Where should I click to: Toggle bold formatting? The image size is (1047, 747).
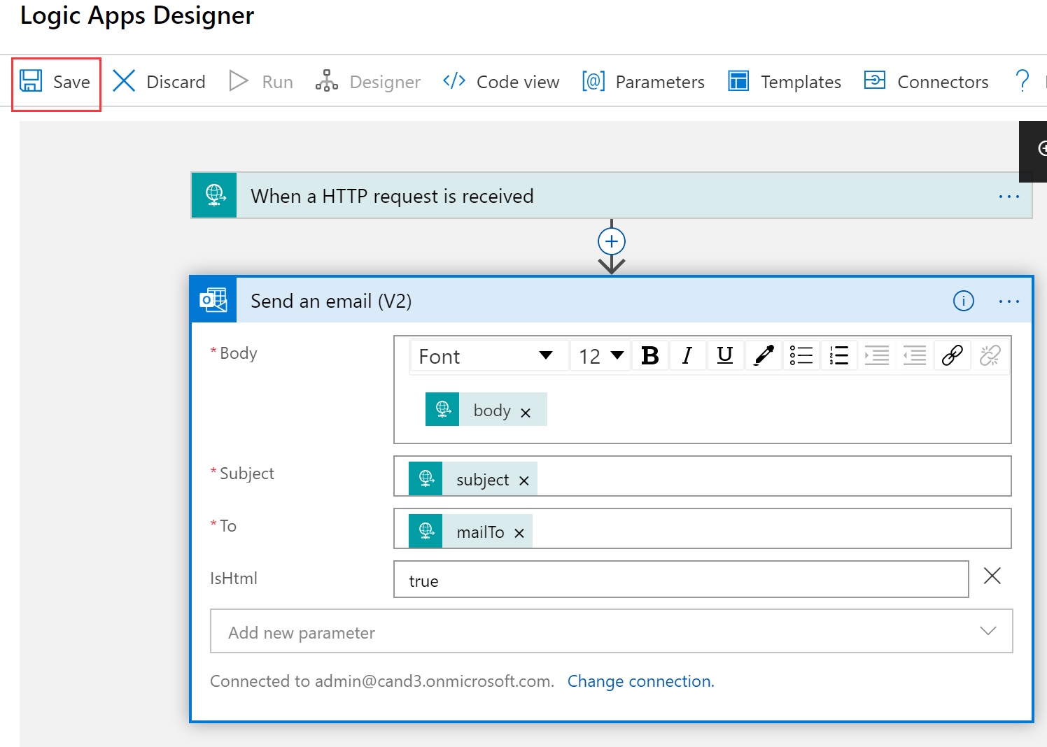tap(650, 356)
